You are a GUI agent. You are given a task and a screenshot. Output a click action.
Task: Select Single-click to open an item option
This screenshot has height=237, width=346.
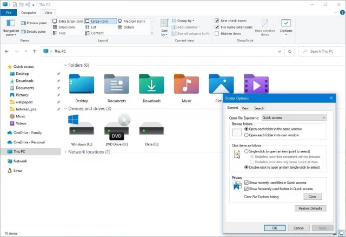click(x=247, y=151)
